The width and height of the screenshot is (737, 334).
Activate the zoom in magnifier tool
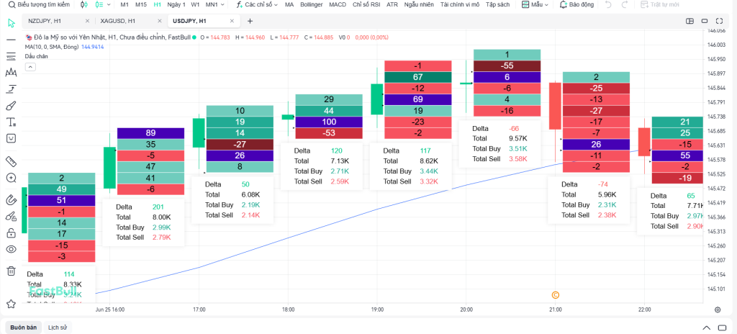click(x=11, y=178)
